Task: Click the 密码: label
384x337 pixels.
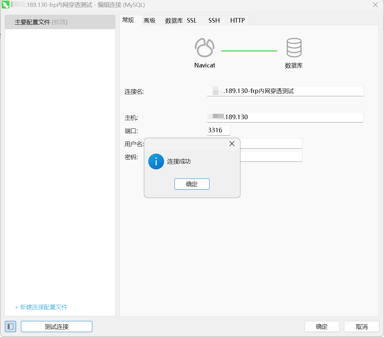Action: click(x=131, y=157)
